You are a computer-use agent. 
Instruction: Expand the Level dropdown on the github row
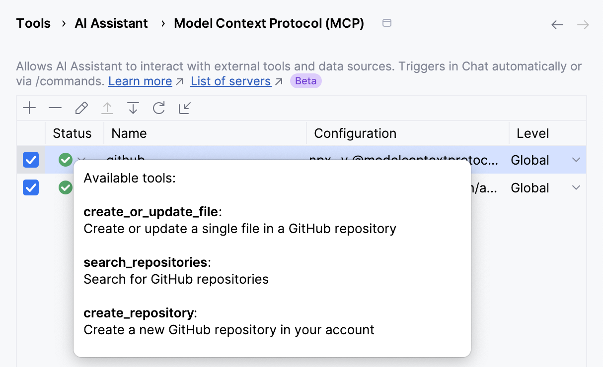pos(576,160)
